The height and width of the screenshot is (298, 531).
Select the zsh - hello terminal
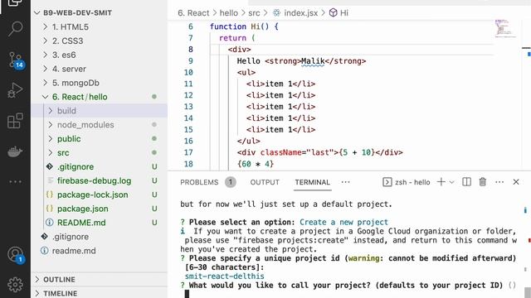click(406, 182)
